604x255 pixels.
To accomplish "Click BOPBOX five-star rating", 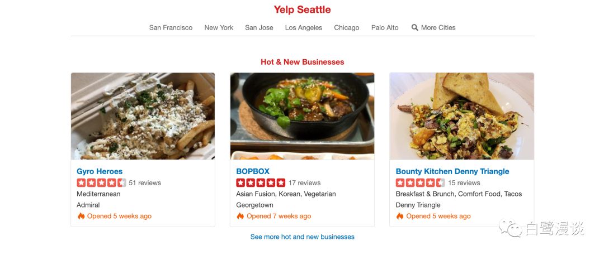I will pyautogui.click(x=261, y=182).
